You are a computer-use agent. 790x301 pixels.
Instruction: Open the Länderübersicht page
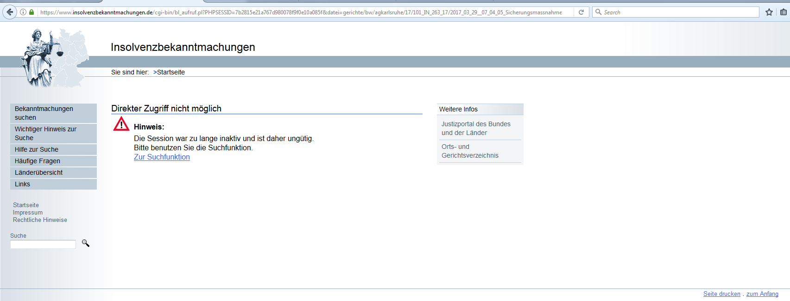click(38, 172)
